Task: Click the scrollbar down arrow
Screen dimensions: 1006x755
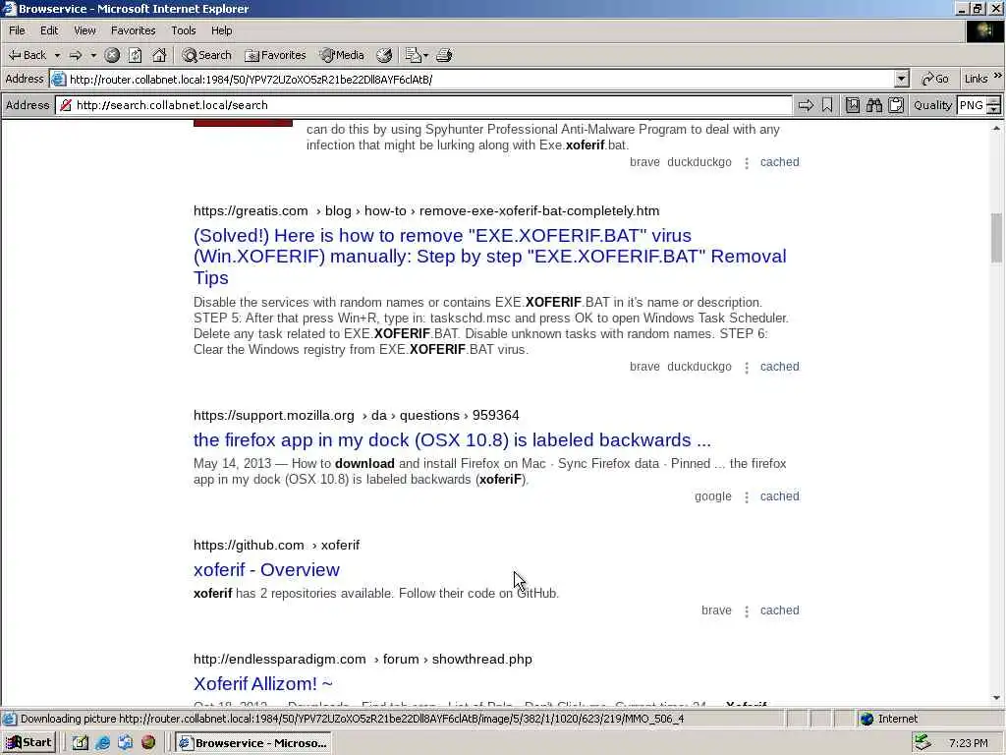Action: [x=996, y=698]
